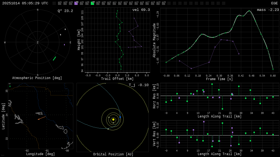Viewport: 280px width, 157px height.
Task: Click the 'M' marker in atmospheric plot
Action: [65, 29]
